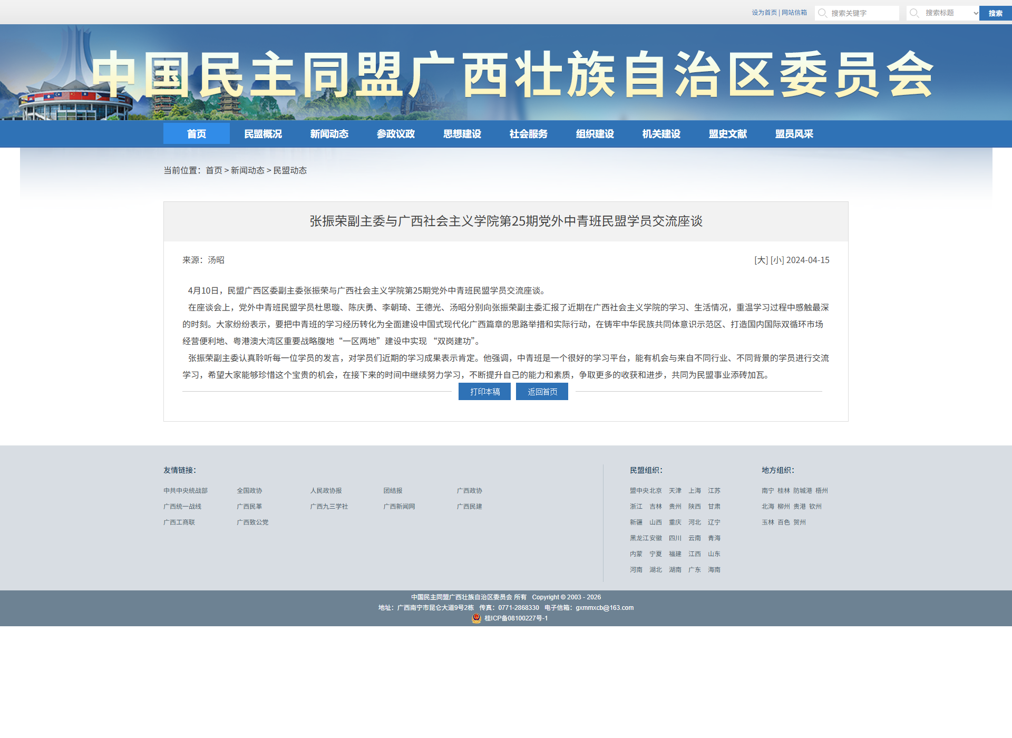Open the 广西民革 link

coord(249,507)
